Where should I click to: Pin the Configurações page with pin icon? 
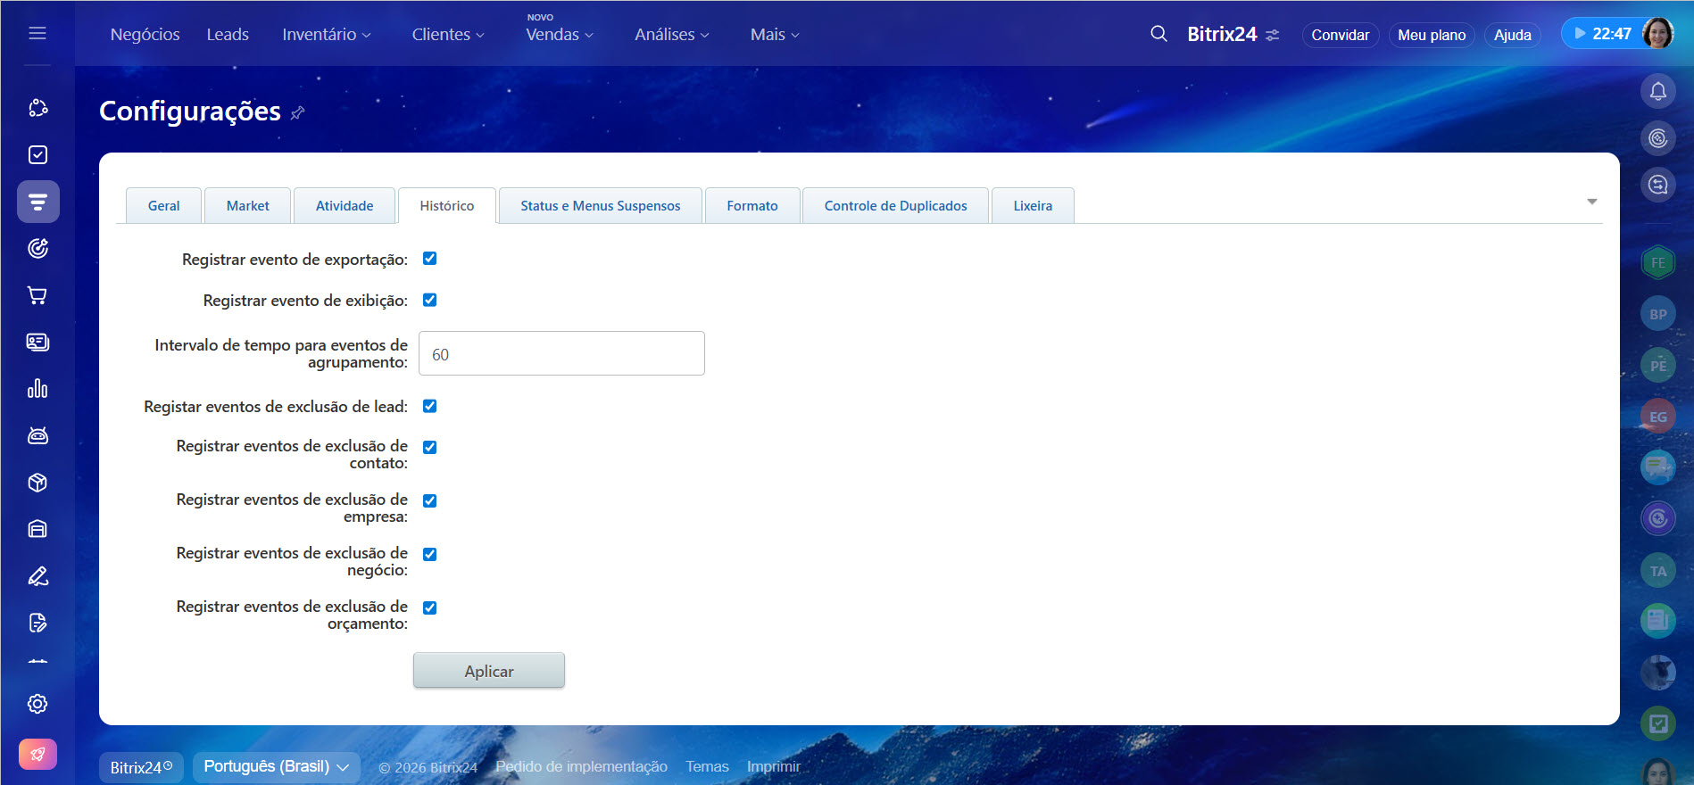tap(298, 112)
